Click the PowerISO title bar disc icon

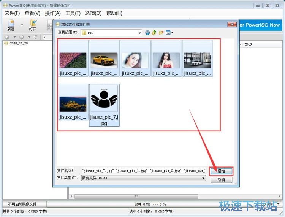coord(5,5)
